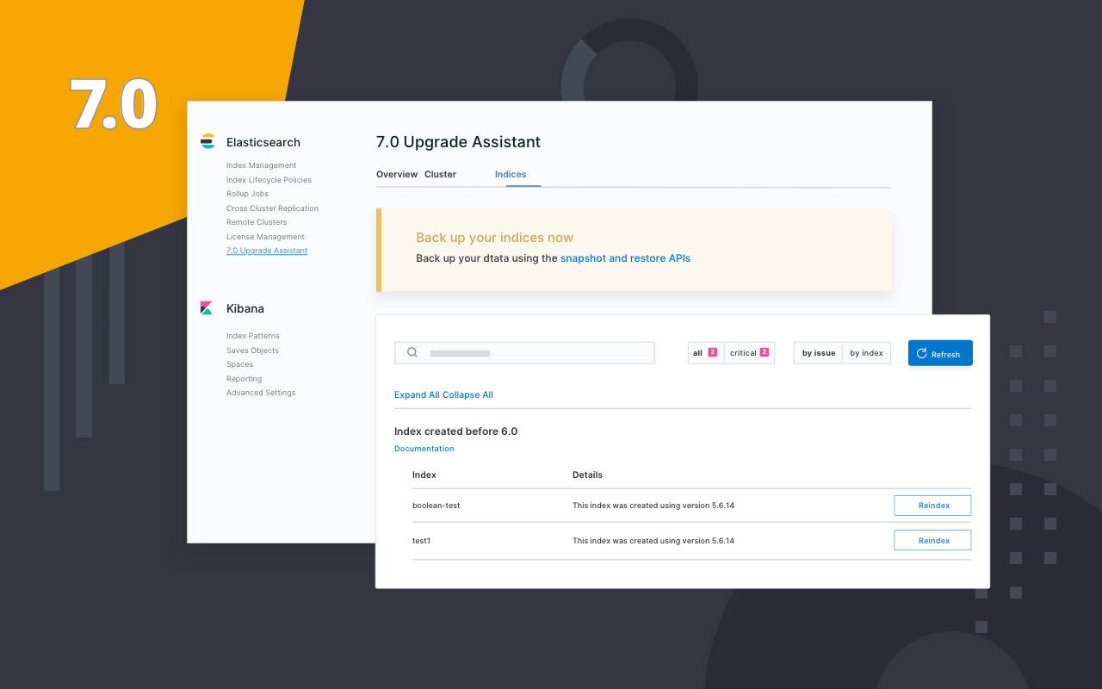Click the Kibana section heading
Screen dimensions: 1102x689
click(245, 308)
